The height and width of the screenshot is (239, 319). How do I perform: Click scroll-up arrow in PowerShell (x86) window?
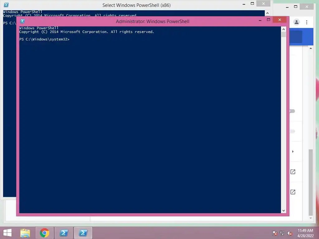268,13
